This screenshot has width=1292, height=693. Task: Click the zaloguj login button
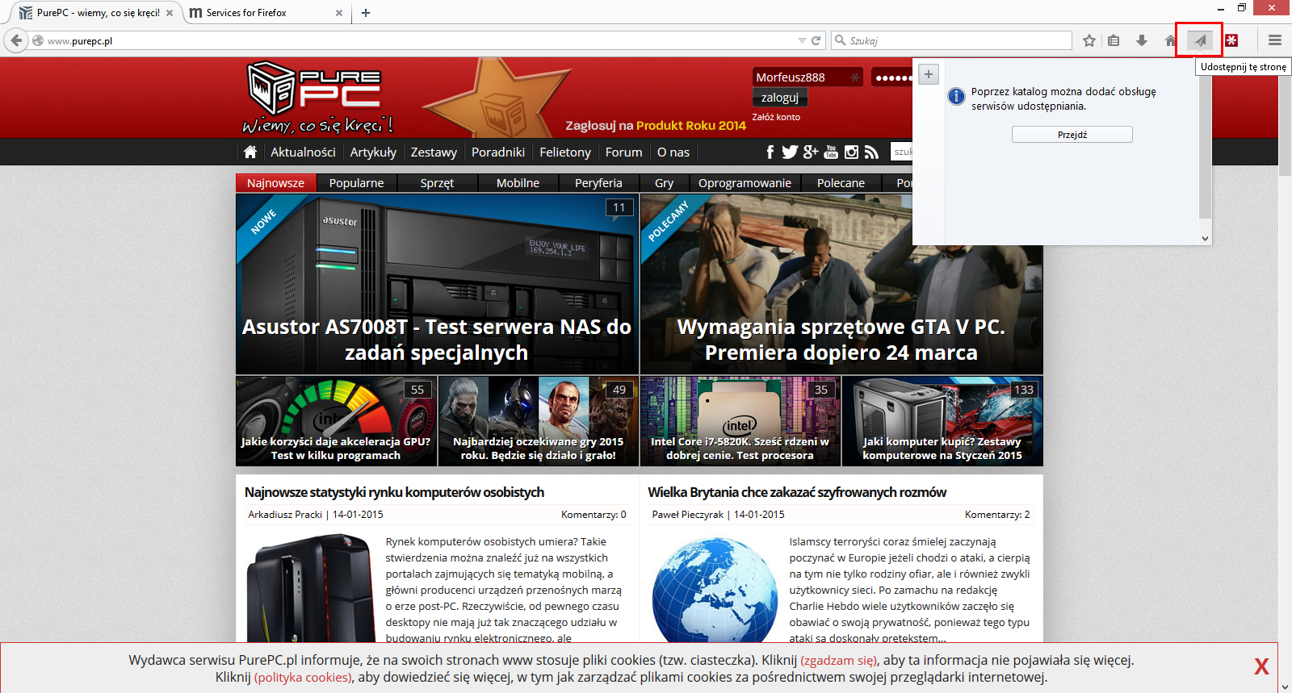click(x=779, y=98)
